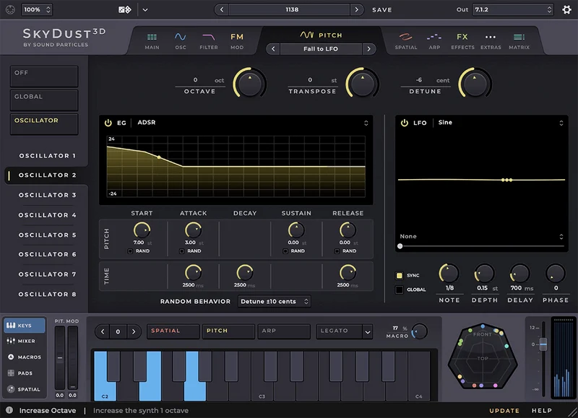This screenshot has height=418, width=578.
Task: Toggle the LFO SYNC checkbox
Action: [400, 275]
